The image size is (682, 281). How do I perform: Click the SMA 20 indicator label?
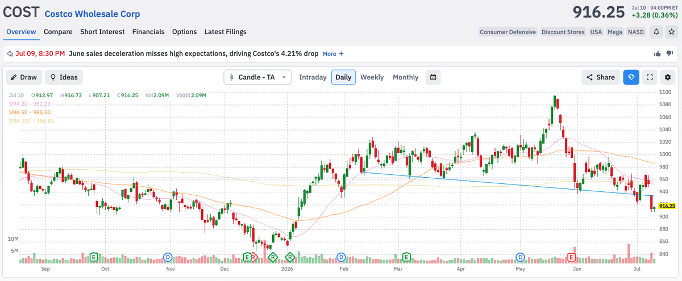31,104
